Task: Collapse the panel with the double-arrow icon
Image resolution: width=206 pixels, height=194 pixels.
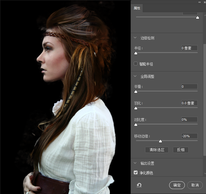Action: coord(199,2)
